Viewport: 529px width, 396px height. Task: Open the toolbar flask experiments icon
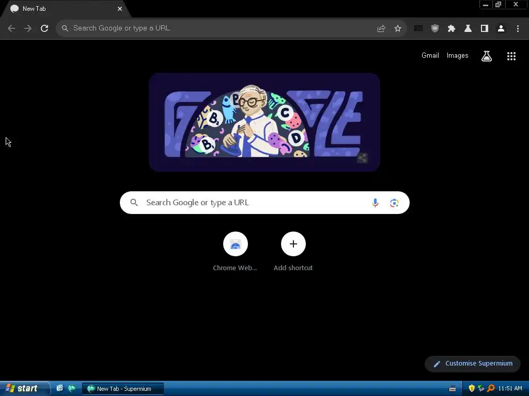point(468,28)
